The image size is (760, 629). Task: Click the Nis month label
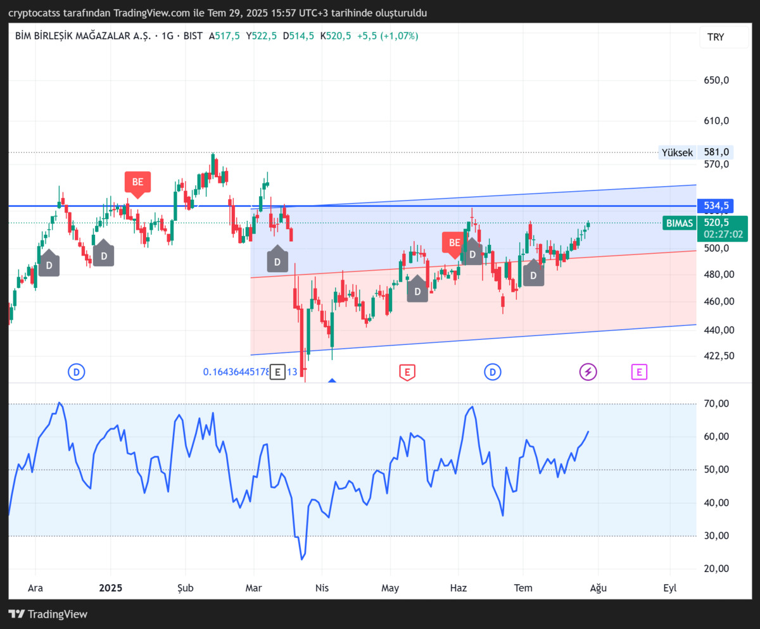(x=322, y=588)
